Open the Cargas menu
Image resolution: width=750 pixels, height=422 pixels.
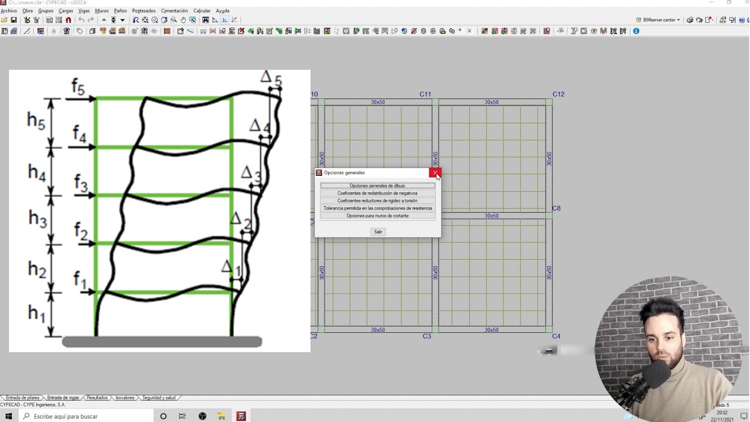click(x=66, y=11)
